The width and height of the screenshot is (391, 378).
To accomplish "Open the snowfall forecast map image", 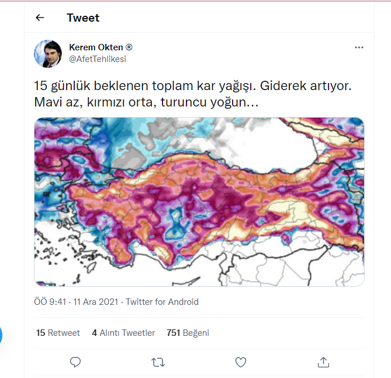I will point(199,201).
